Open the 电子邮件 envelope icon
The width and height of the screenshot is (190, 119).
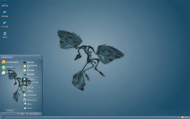click(3, 73)
